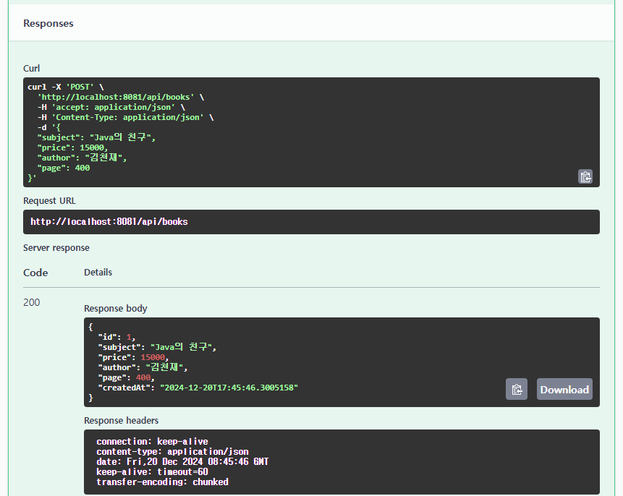Click the Responses section header
This screenshot has width=623, height=496.
click(48, 23)
